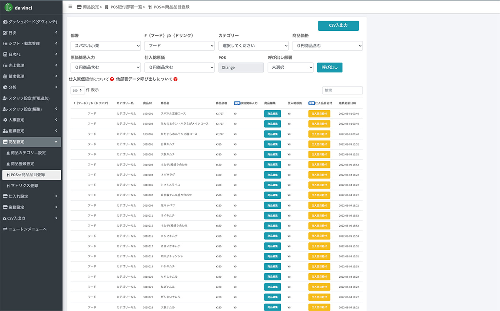Image resolution: width=500 pixels, height=311 pixels.
Task: Click the CSV入出力 button at top right
Action: click(338, 26)
